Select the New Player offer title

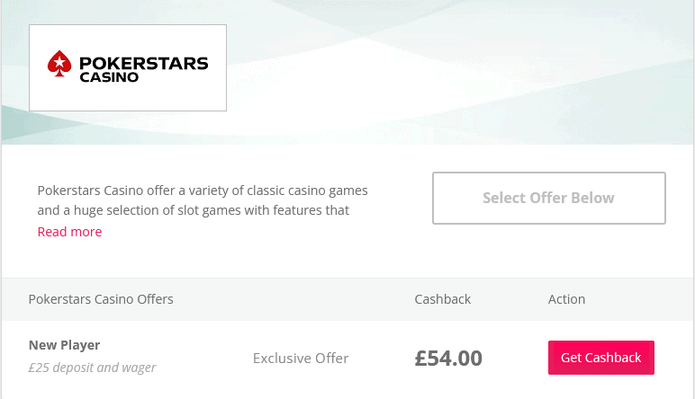[x=64, y=345]
